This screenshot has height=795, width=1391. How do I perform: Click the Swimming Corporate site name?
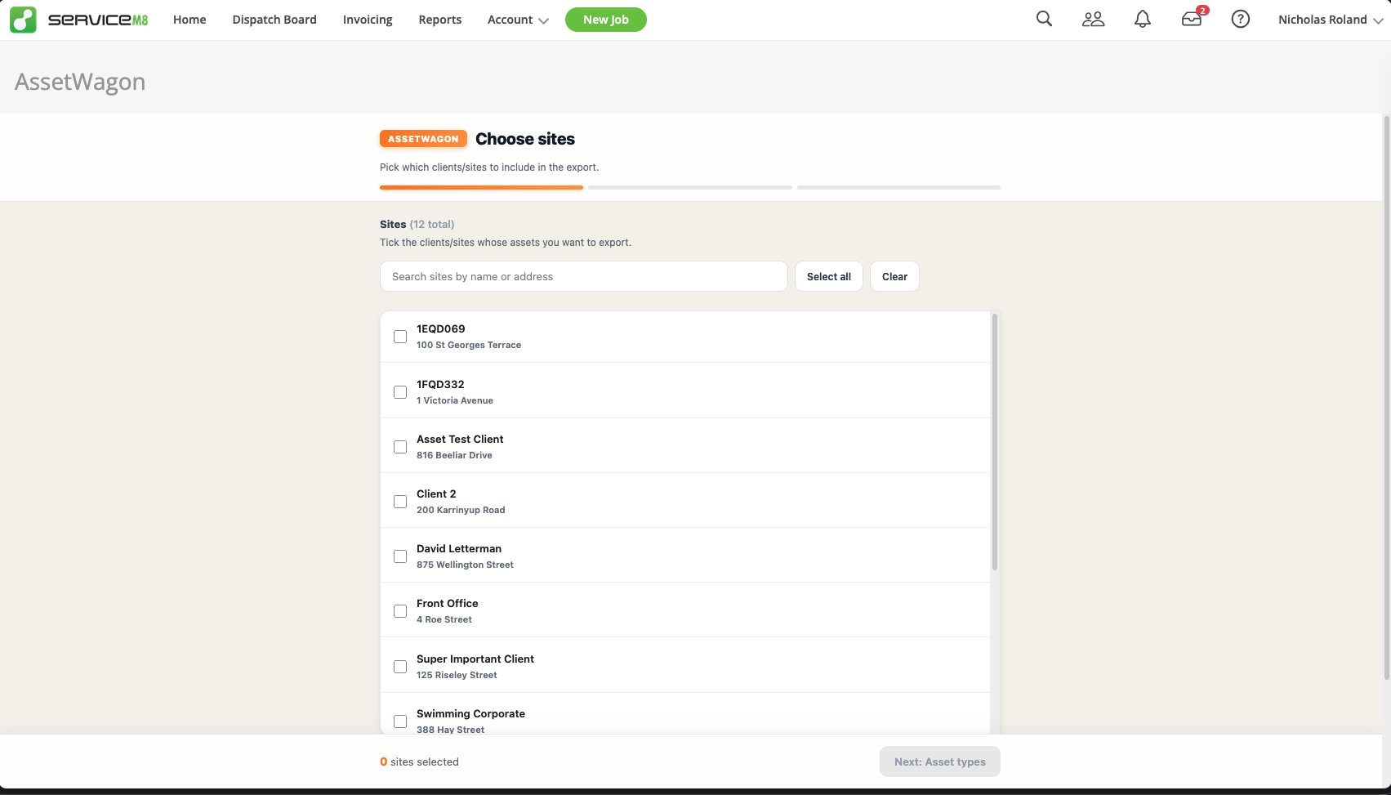(x=470, y=713)
